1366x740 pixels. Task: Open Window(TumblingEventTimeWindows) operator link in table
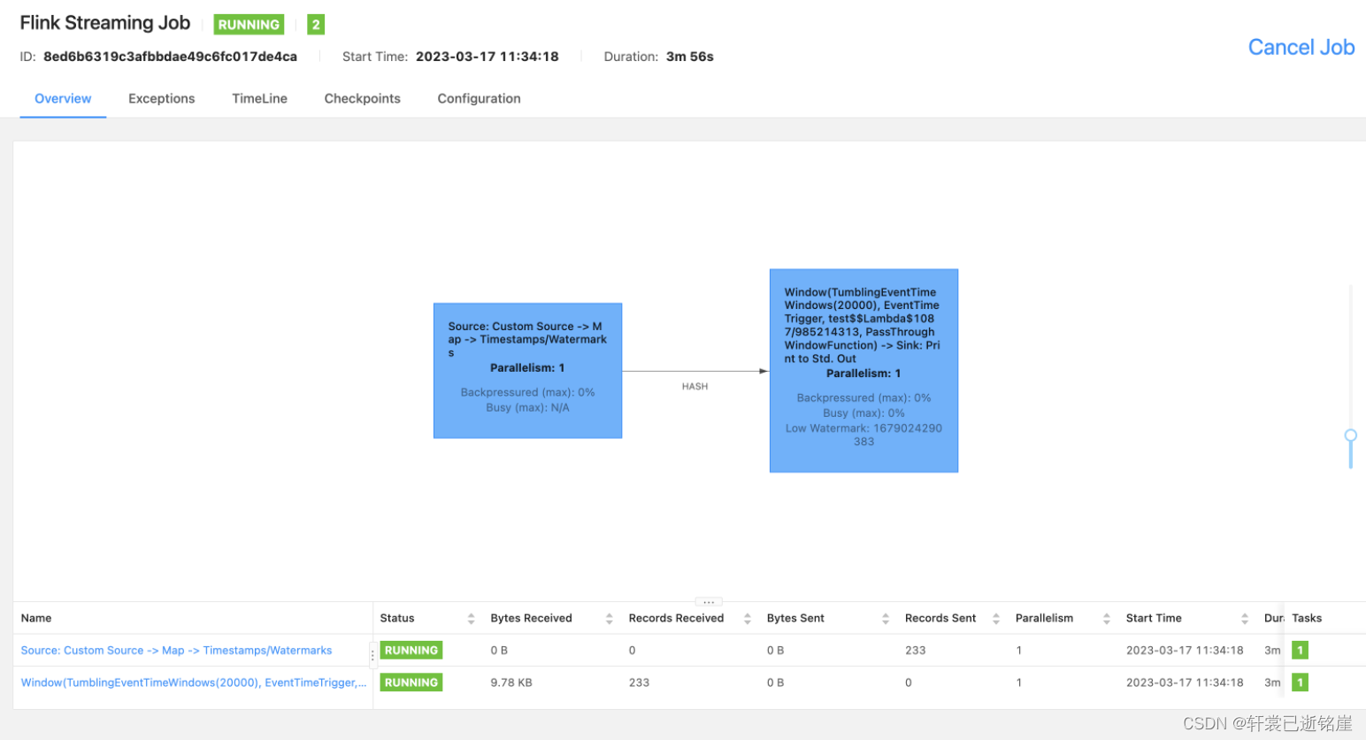[194, 682]
